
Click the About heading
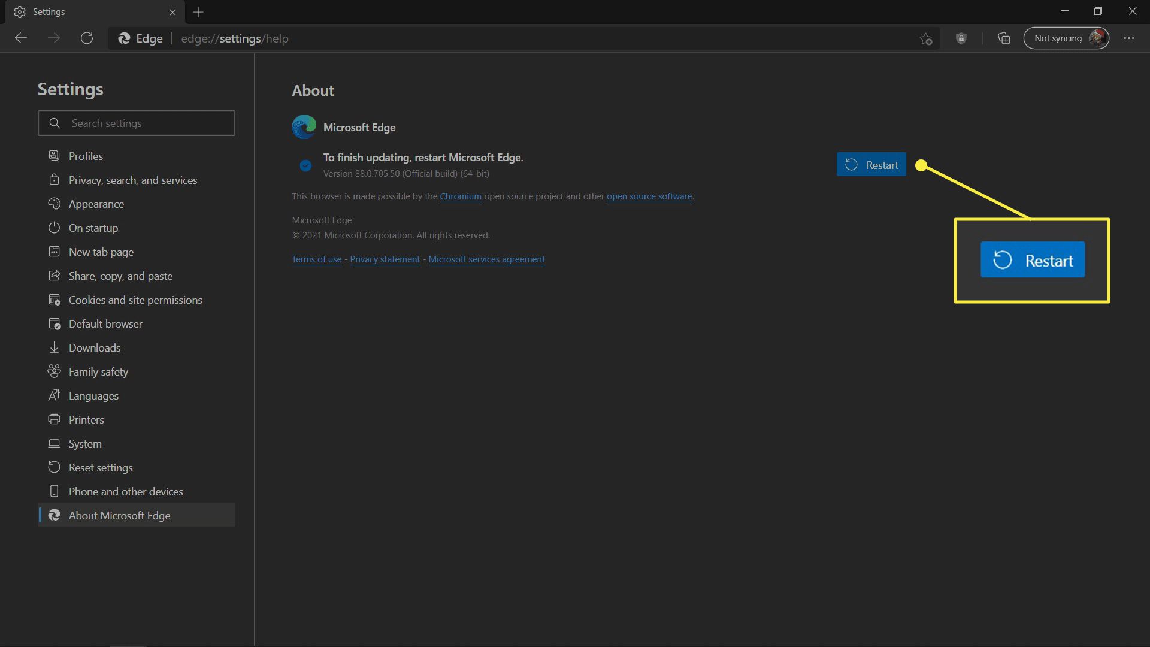(313, 90)
